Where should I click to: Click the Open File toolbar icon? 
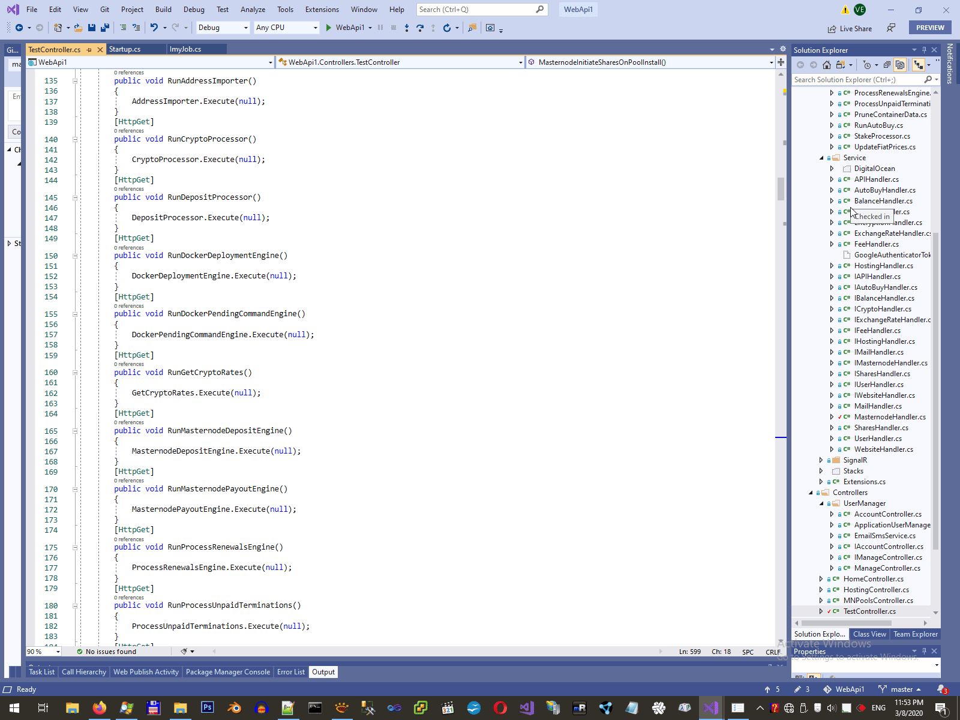(x=79, y=28)
